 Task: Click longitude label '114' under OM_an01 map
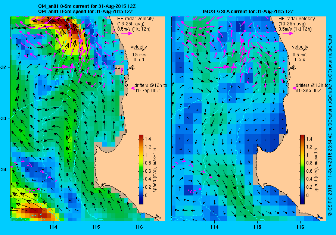point(53,227)
